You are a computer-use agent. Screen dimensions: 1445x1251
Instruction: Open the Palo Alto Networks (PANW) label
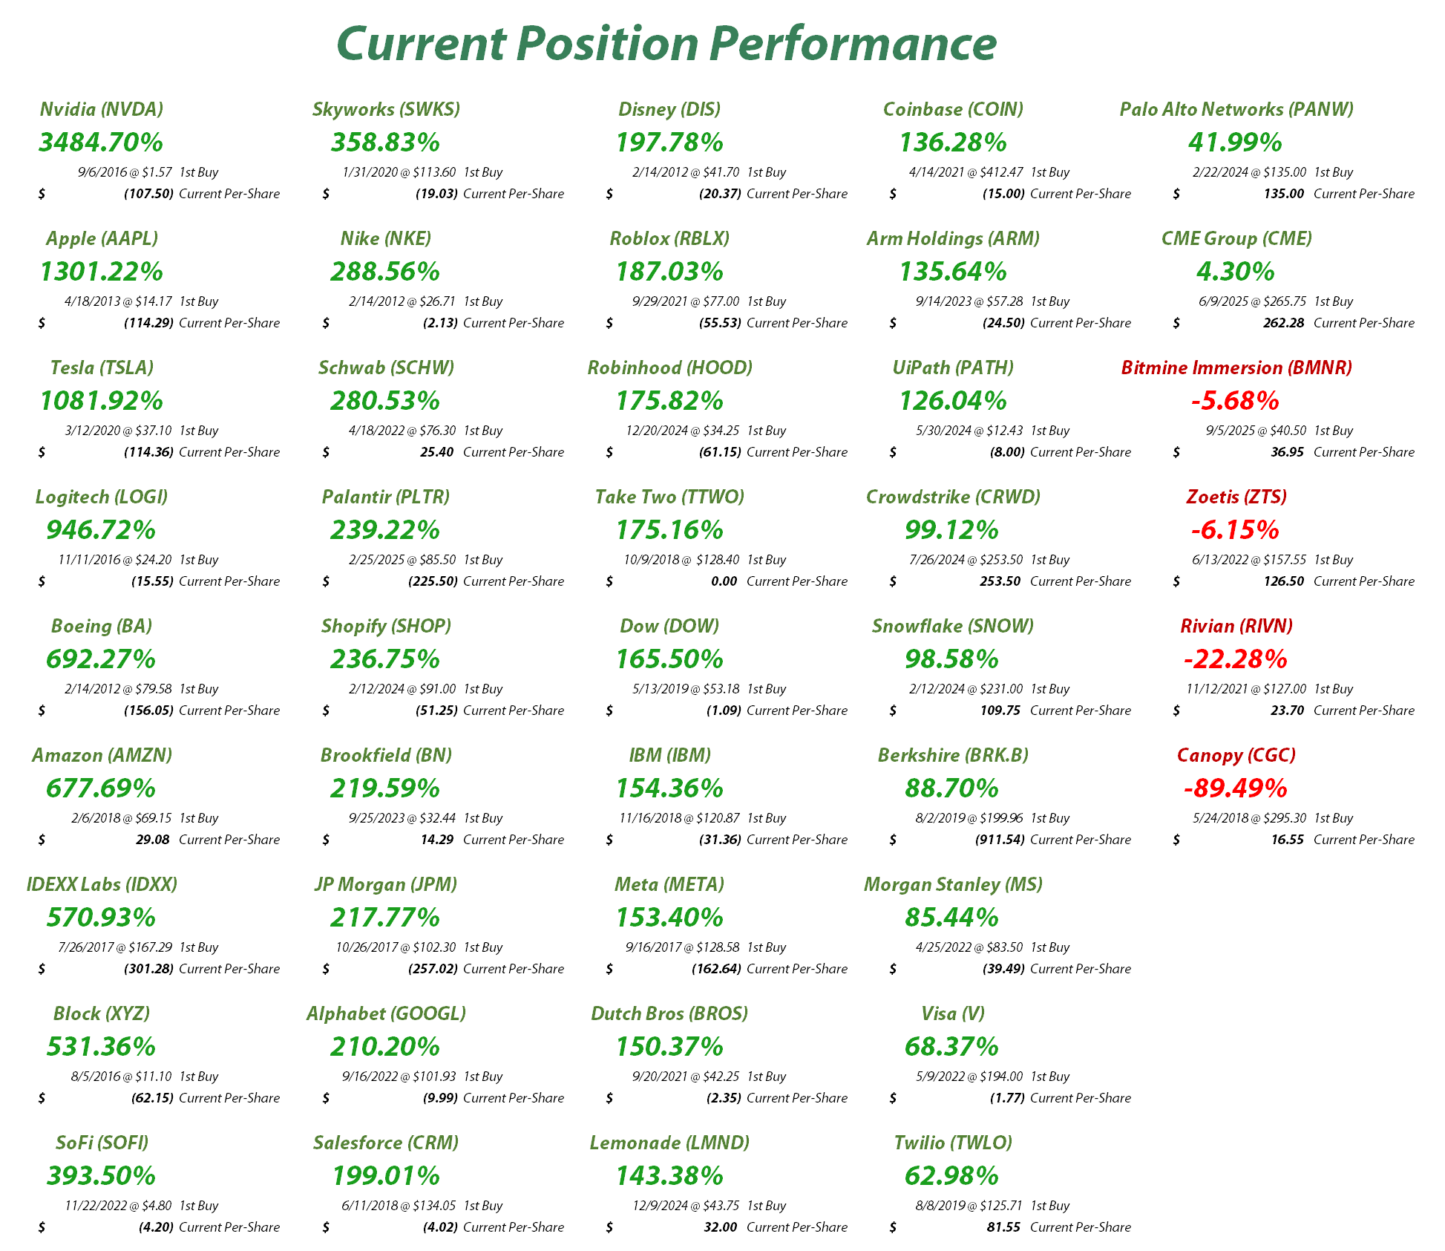point(1236,109)
